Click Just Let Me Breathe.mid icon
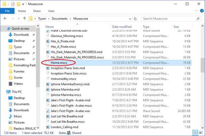Viewport: 205px width, 136px height. coord(48,116)
